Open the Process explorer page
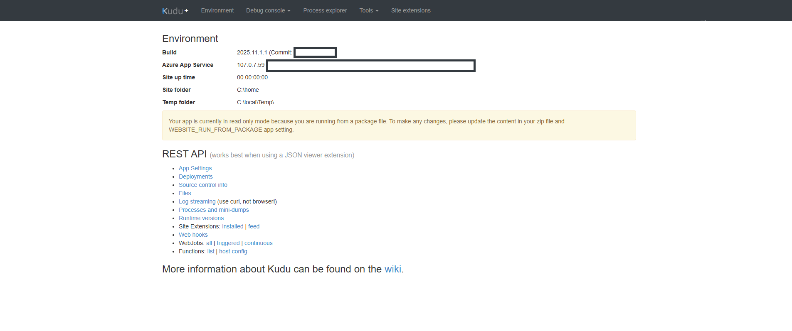Screen dimensions: 792x331 325,10
